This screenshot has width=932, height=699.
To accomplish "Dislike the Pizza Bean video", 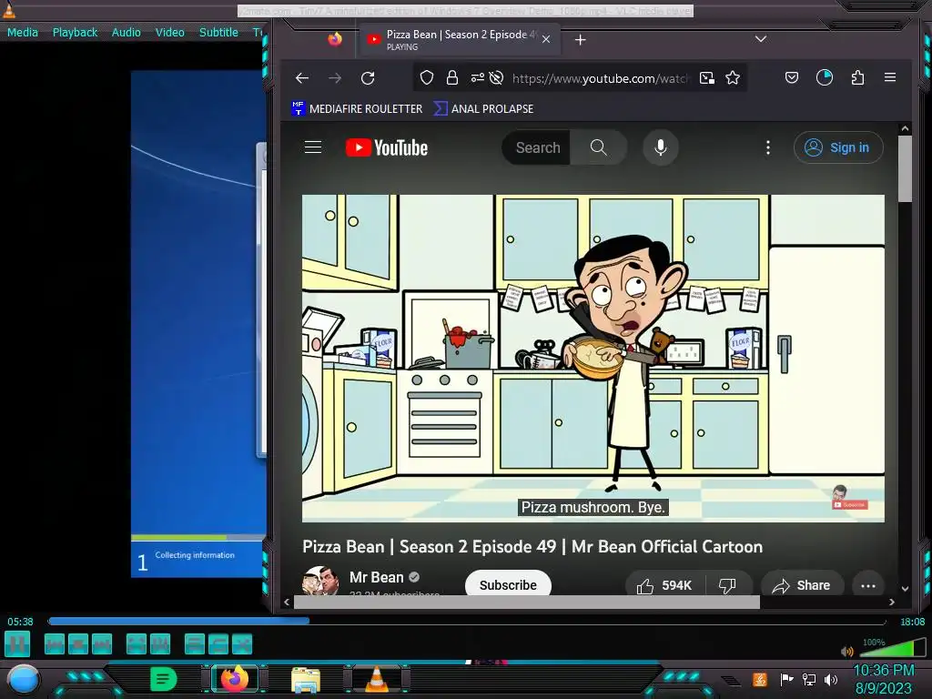I will tap(728, 585).
